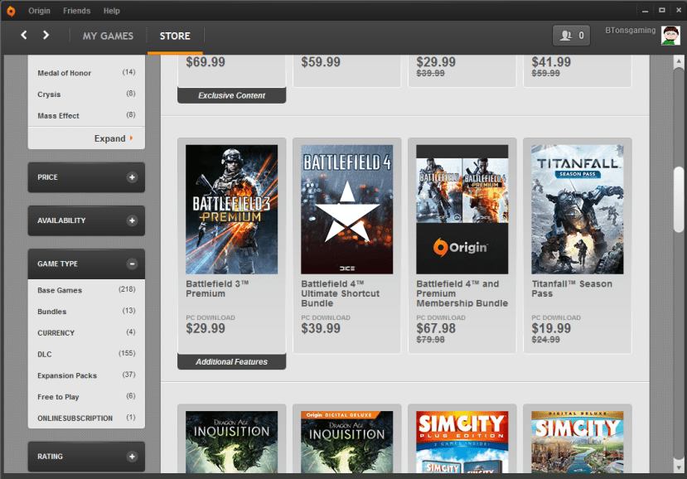Filter by Free to Play
This screenshot has height=479, width=687.
click(x=58, y=397)
